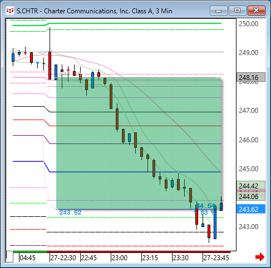The image size is (271, 268).
Task: Click the red scroll-forward arrow
Action: point(260,257)
